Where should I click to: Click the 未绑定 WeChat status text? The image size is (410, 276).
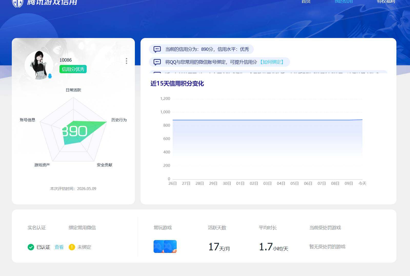[x=84, y=247]
